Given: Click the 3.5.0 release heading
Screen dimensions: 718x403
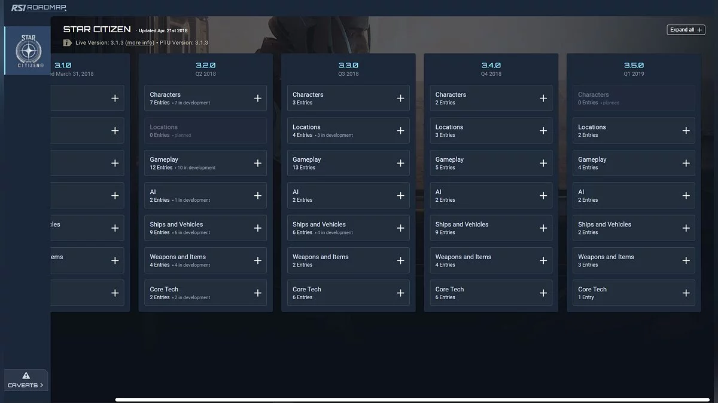Looking at the screenshot, I should point(634,65).
